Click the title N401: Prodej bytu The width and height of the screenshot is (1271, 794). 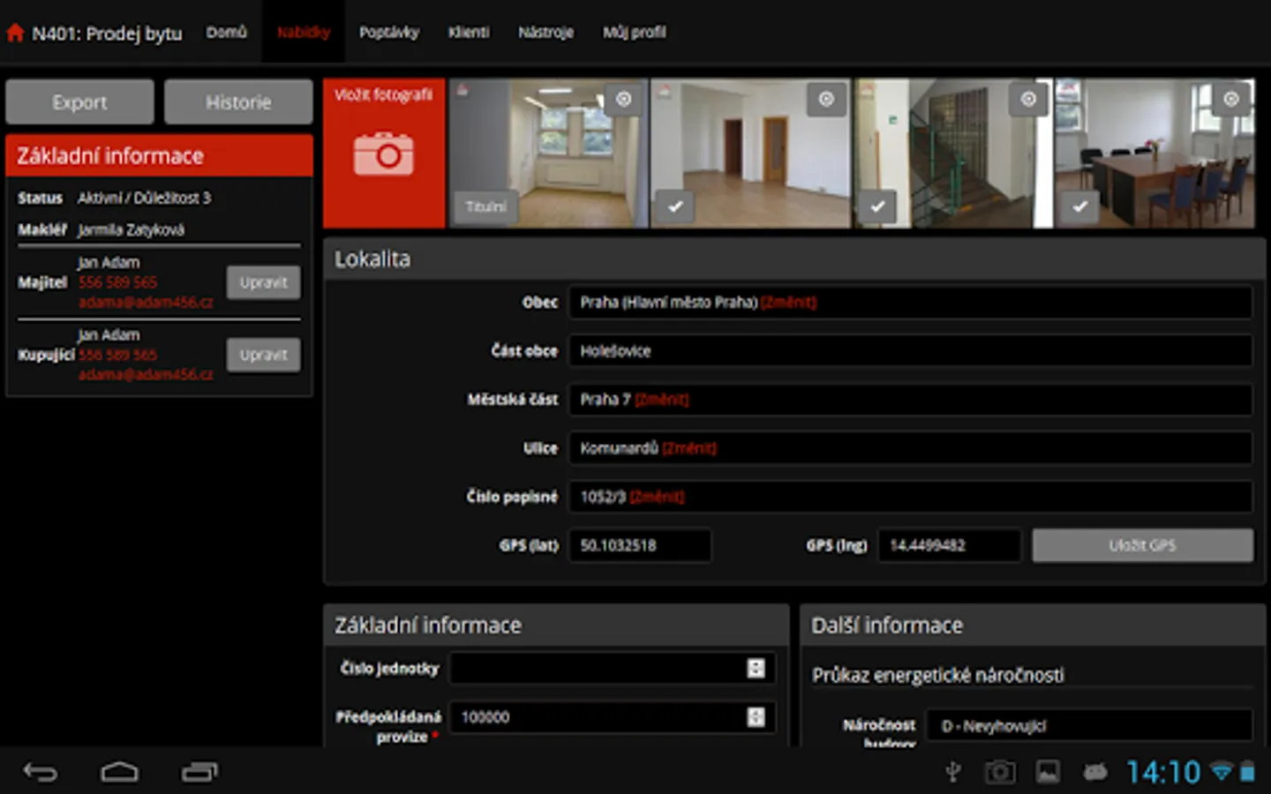point(107,34)
